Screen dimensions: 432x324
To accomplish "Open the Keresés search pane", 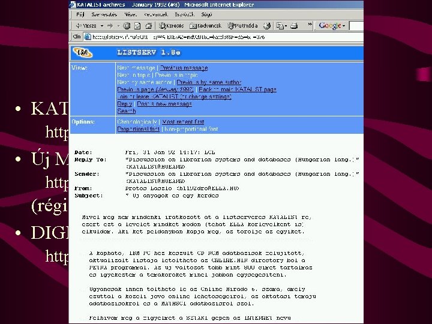I will point(172,26).
